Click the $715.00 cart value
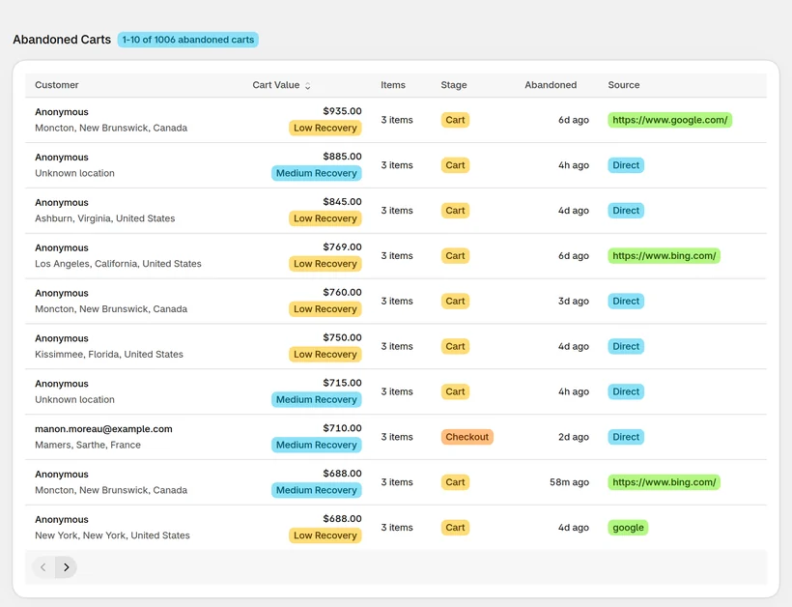This screenshot has height=607, width=792. point(343,383)
